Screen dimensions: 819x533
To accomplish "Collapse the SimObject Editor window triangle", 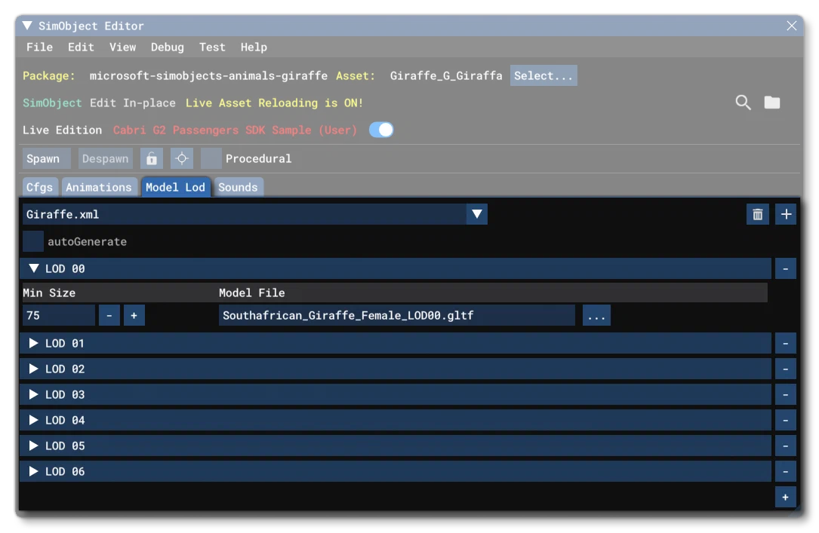I will [x=27, y=26].
